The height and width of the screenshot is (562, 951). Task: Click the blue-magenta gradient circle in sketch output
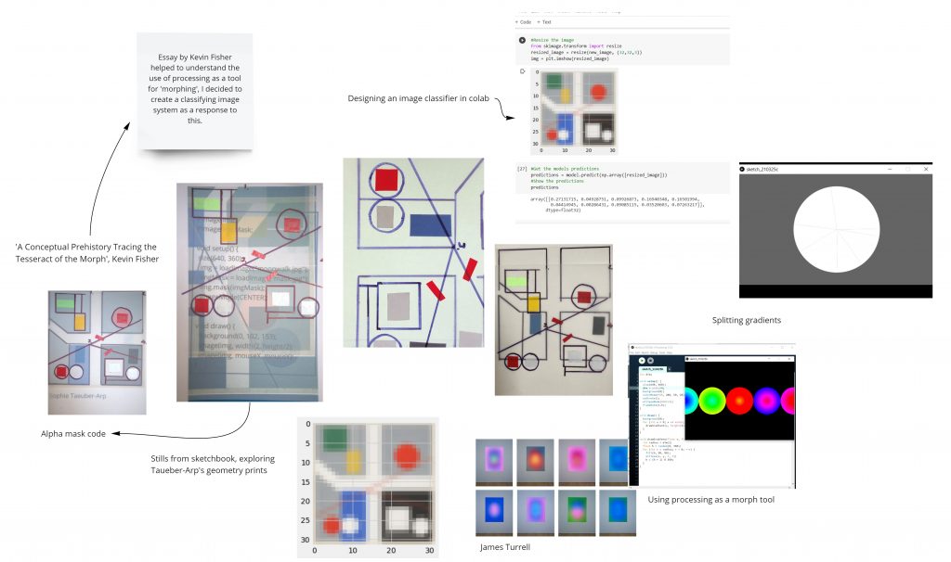pos(766,401)
